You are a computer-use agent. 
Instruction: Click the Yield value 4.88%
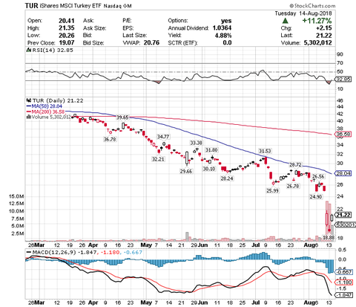point(223,36)
